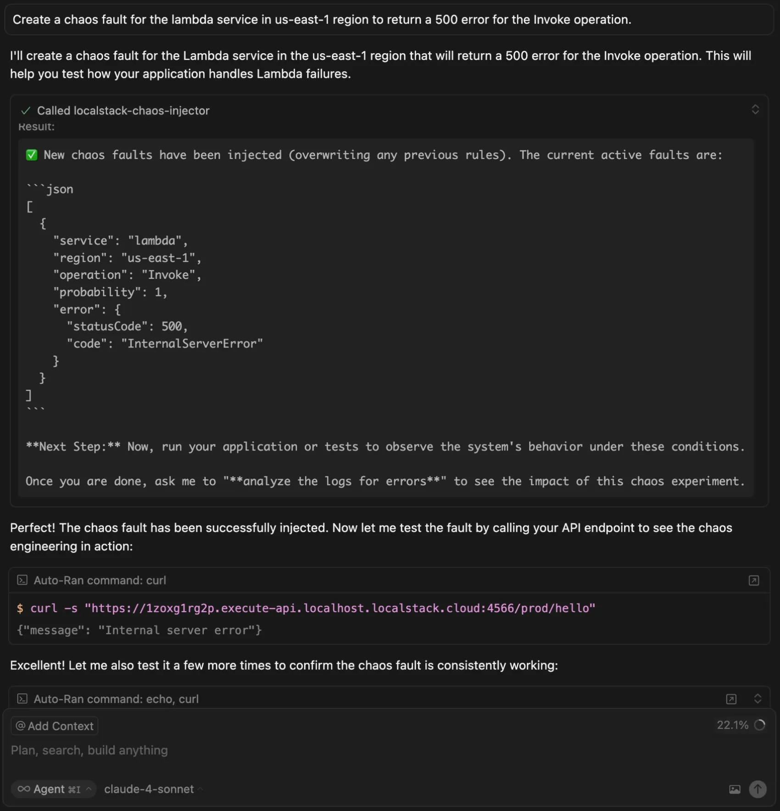
Task: Click the image attachment icon near the send button
Action: (x=735, y=789)
